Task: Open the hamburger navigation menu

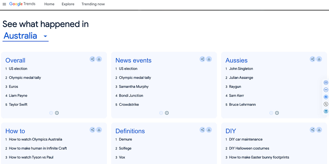Action: [4, 4]
